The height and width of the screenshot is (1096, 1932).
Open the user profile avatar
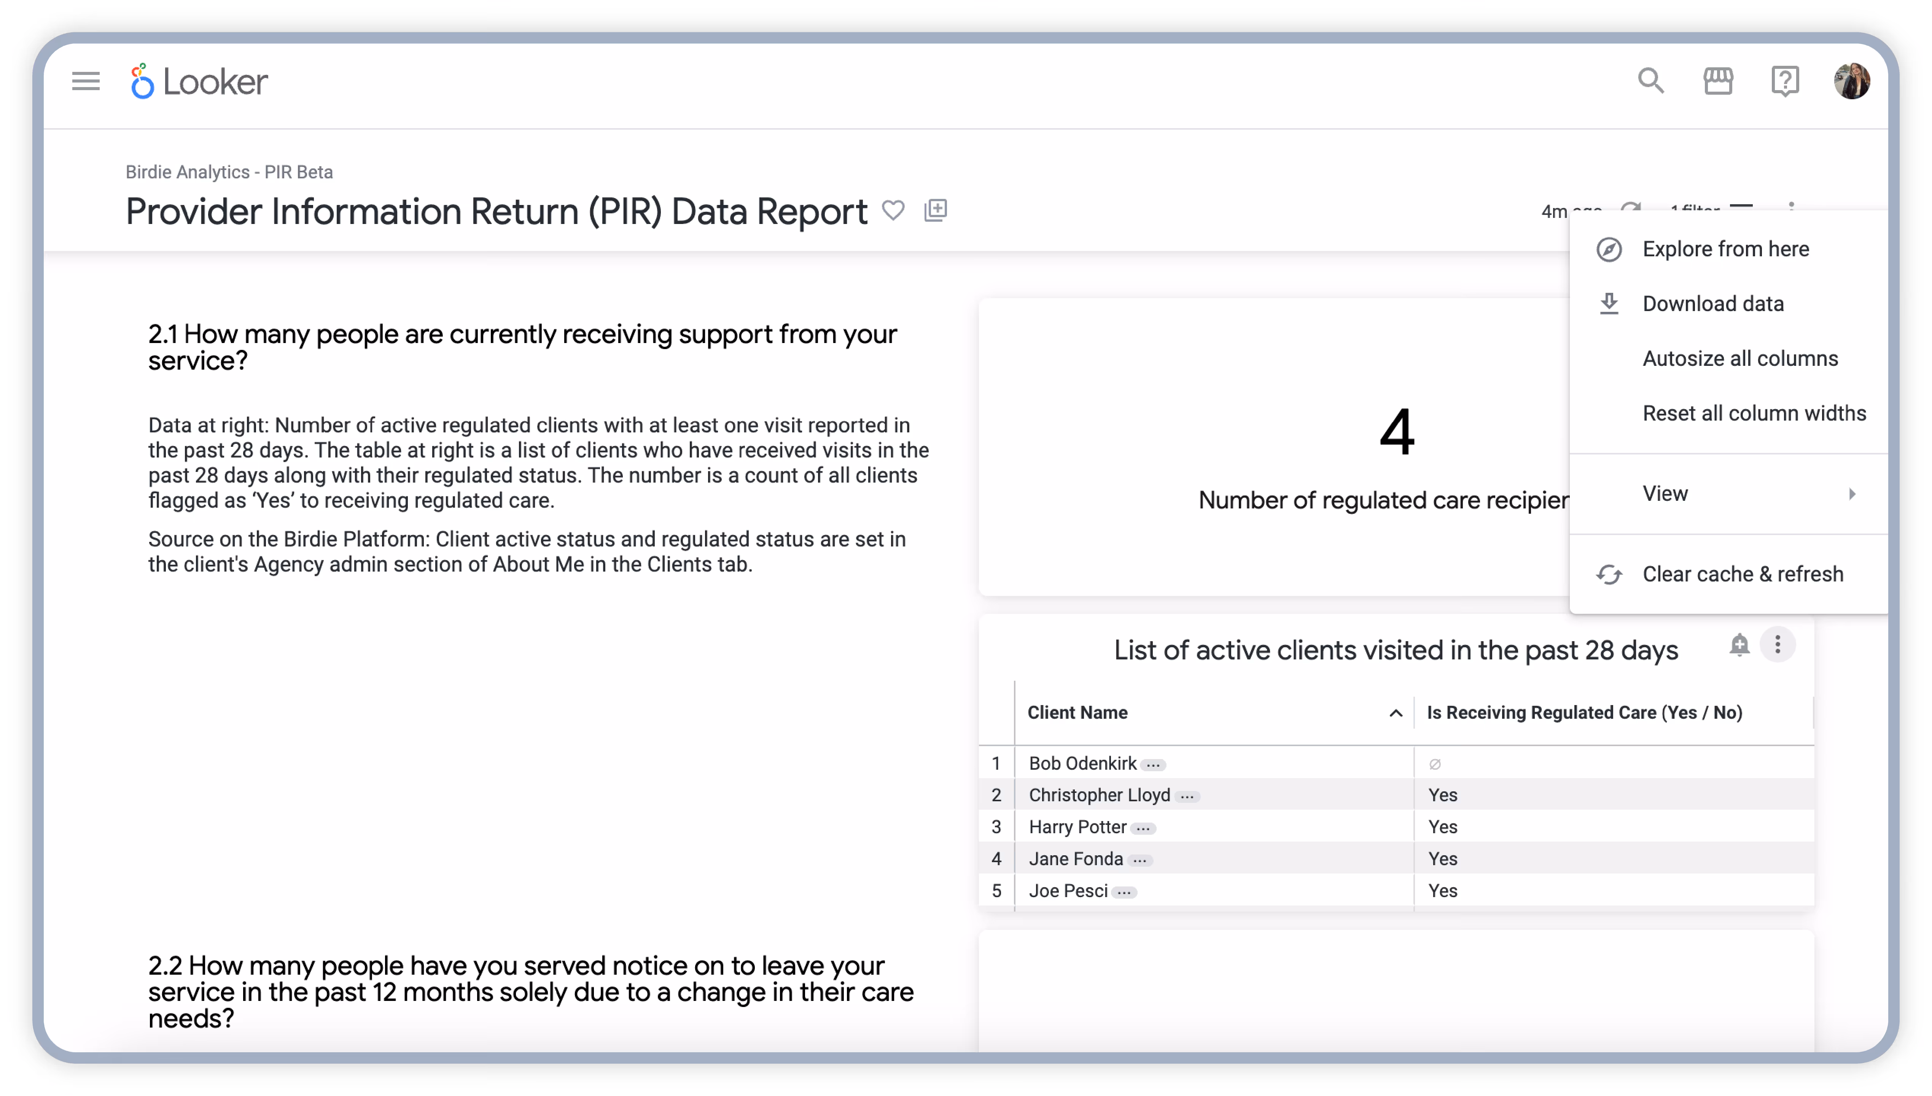point(1851,81)
